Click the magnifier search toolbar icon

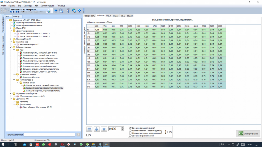pos(61,11)
